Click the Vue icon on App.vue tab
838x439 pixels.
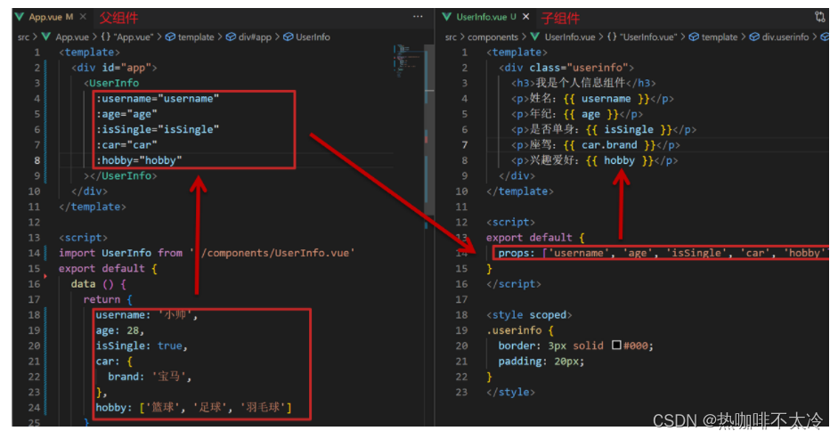tap(20, 17)
